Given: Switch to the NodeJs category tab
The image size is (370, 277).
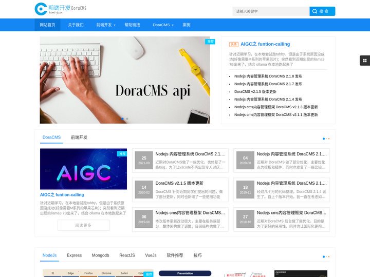Looking at the screenshot, I should (49, 255).
